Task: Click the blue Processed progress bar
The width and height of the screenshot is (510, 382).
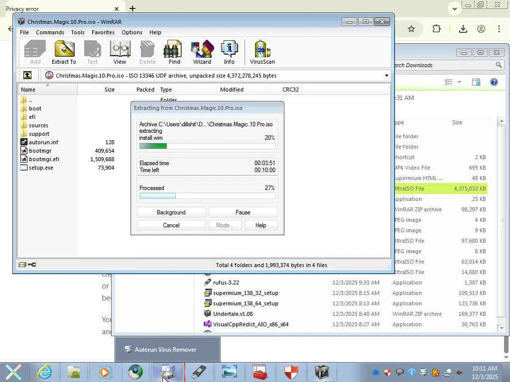Action: 207,196
